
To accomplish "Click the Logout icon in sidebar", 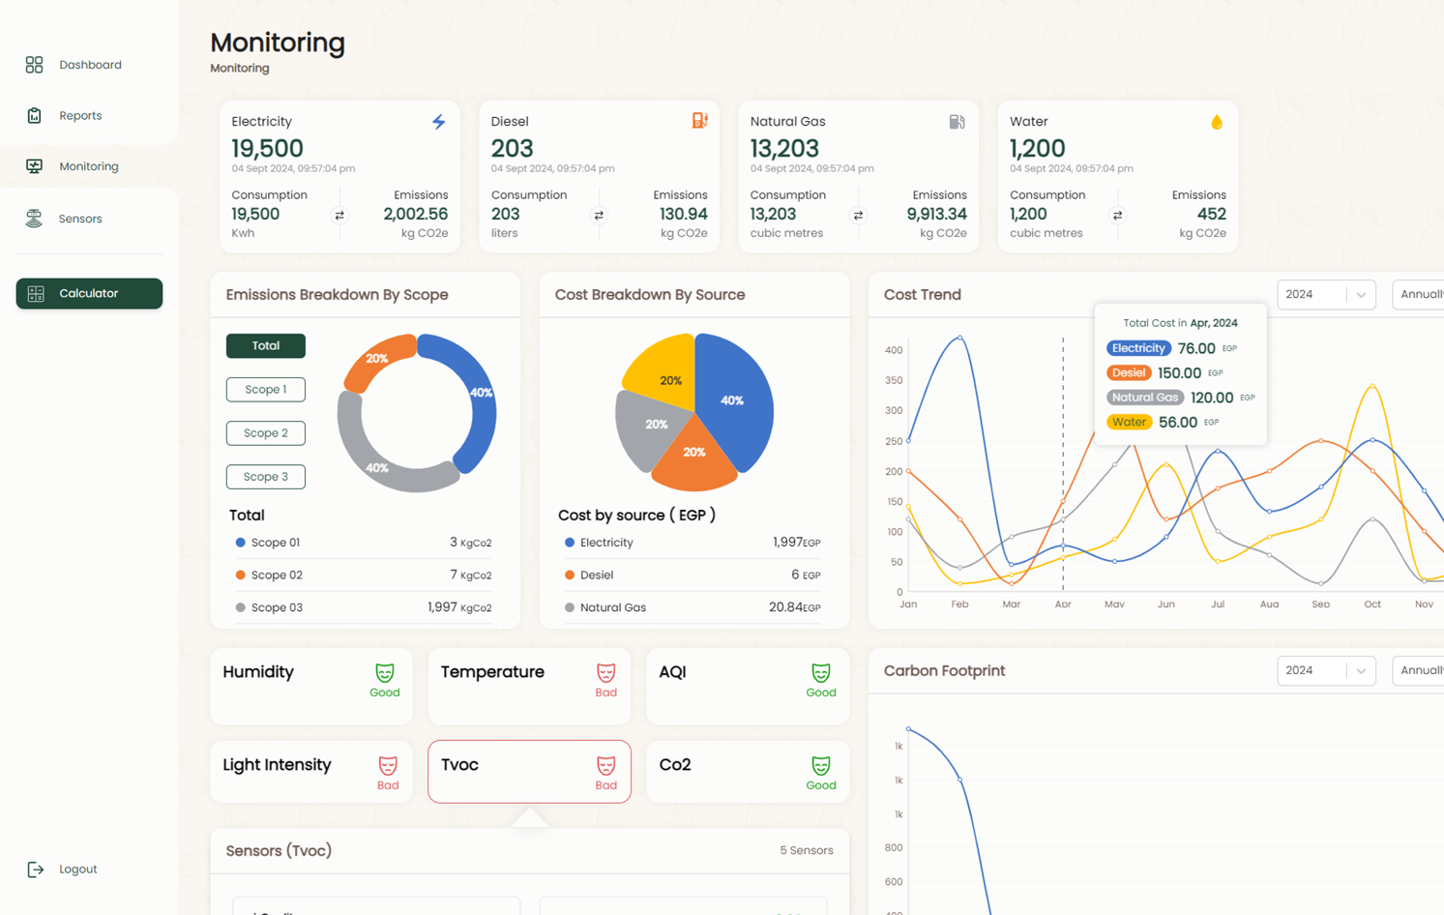I will [x=36, y=870].
